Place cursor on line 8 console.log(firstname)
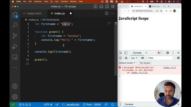Screen dimensions: 191x107 coord(53,52)
